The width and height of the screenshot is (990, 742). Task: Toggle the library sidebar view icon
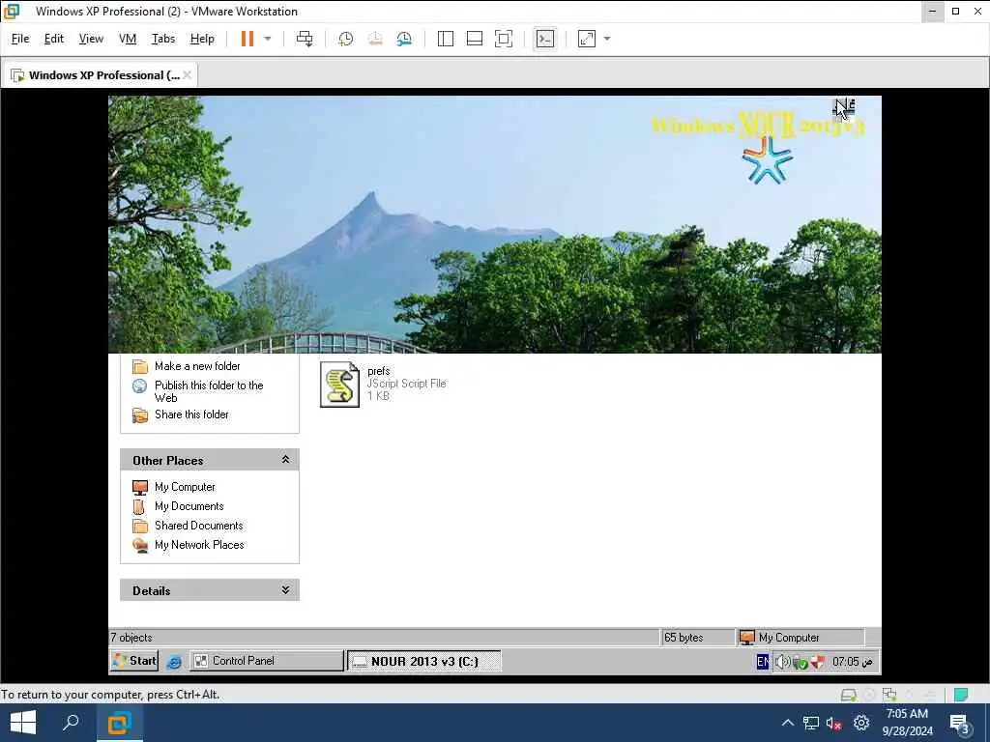tap(445, 39)
